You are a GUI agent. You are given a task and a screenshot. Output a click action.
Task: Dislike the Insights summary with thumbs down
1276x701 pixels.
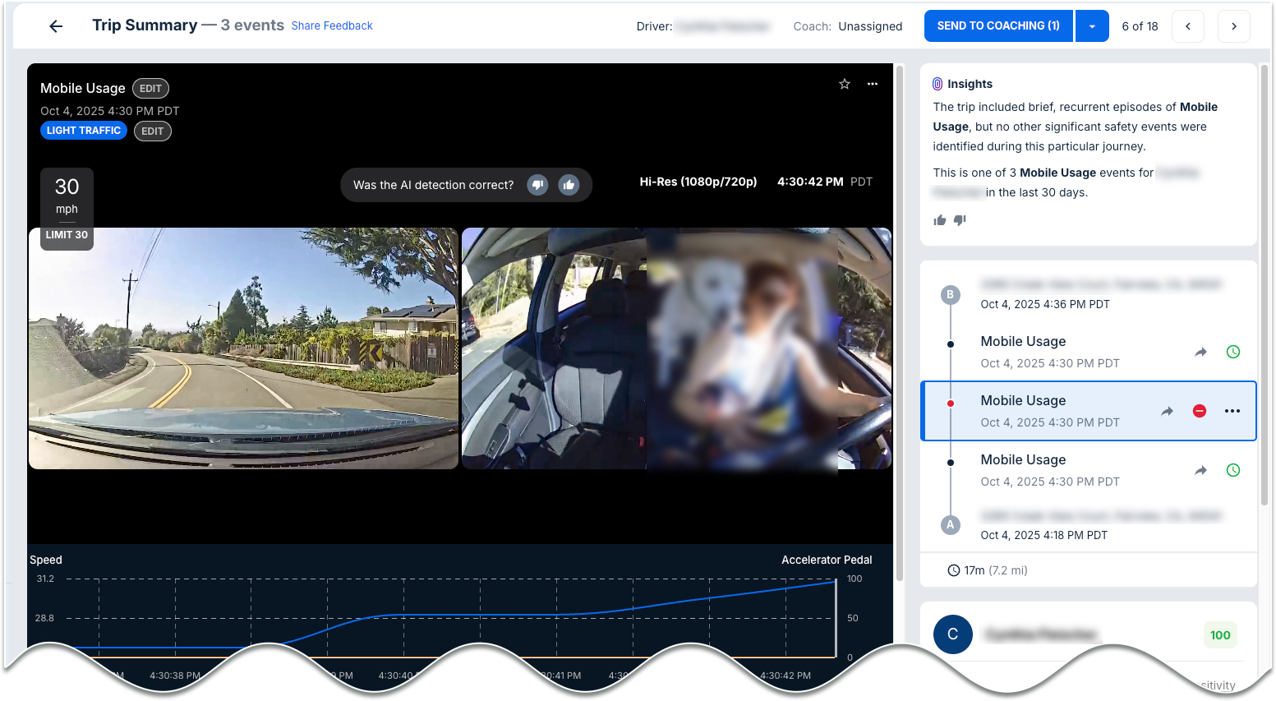pyautogui.click(x=960, y=220)
